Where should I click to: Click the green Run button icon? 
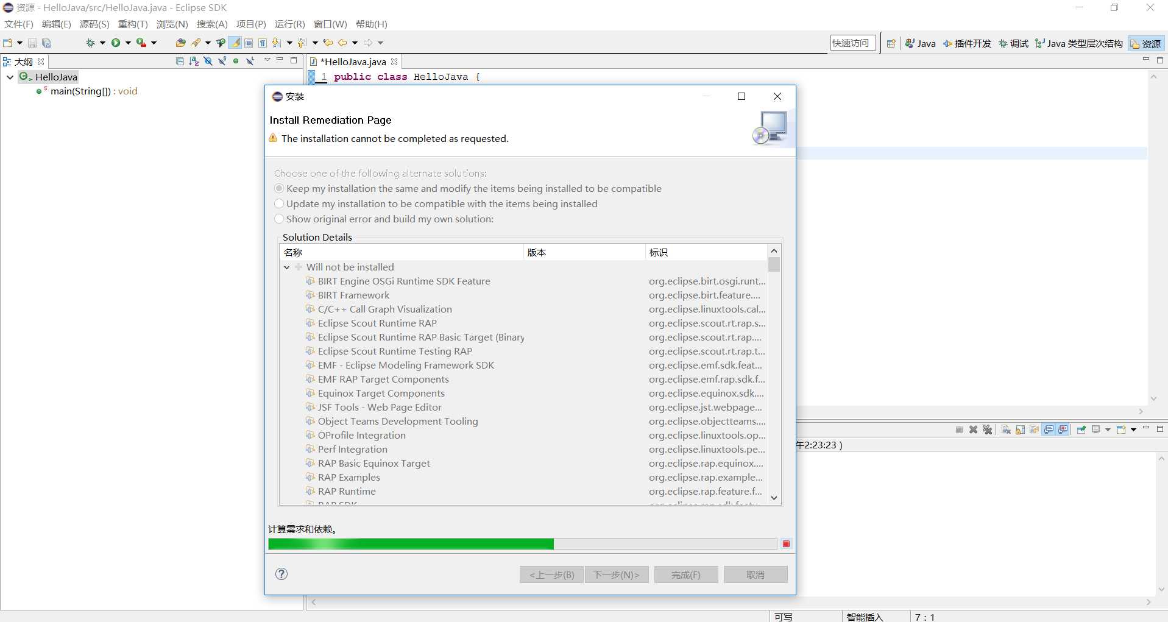tap(116, 43)
